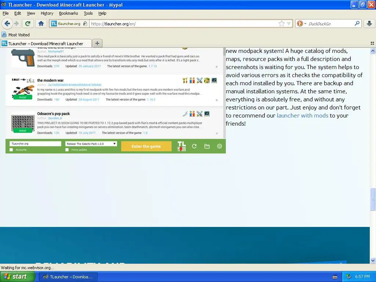Click the tools category icon on modern war
This screenshot has width=376, height=282.
[185, 80]
